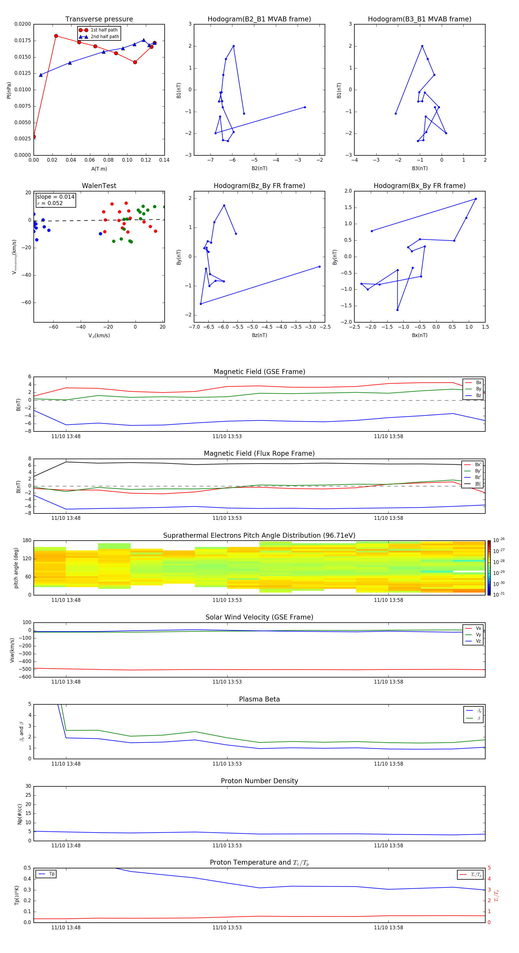Viewport: 519px width, 953px height.
Task: Click the Suprathermal Electrons Pitch Angle title
Action: point(259,536)
